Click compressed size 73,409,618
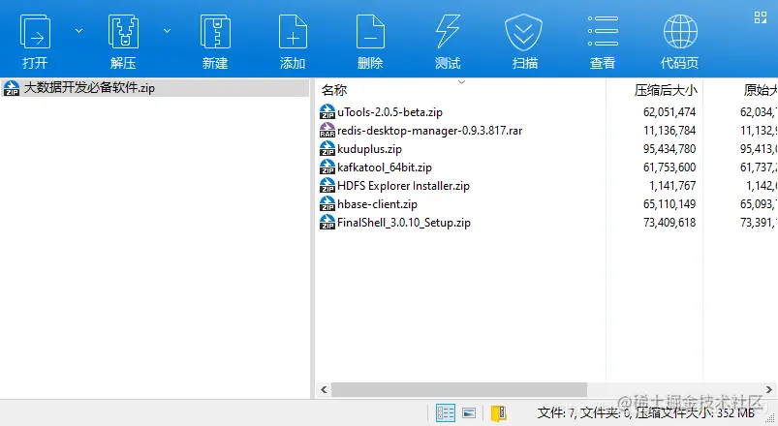Image resolution: width=778 pixels, height=426 pixels. pos(669,222)
